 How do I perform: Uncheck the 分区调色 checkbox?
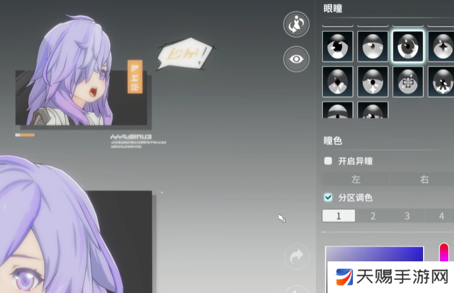328,197
